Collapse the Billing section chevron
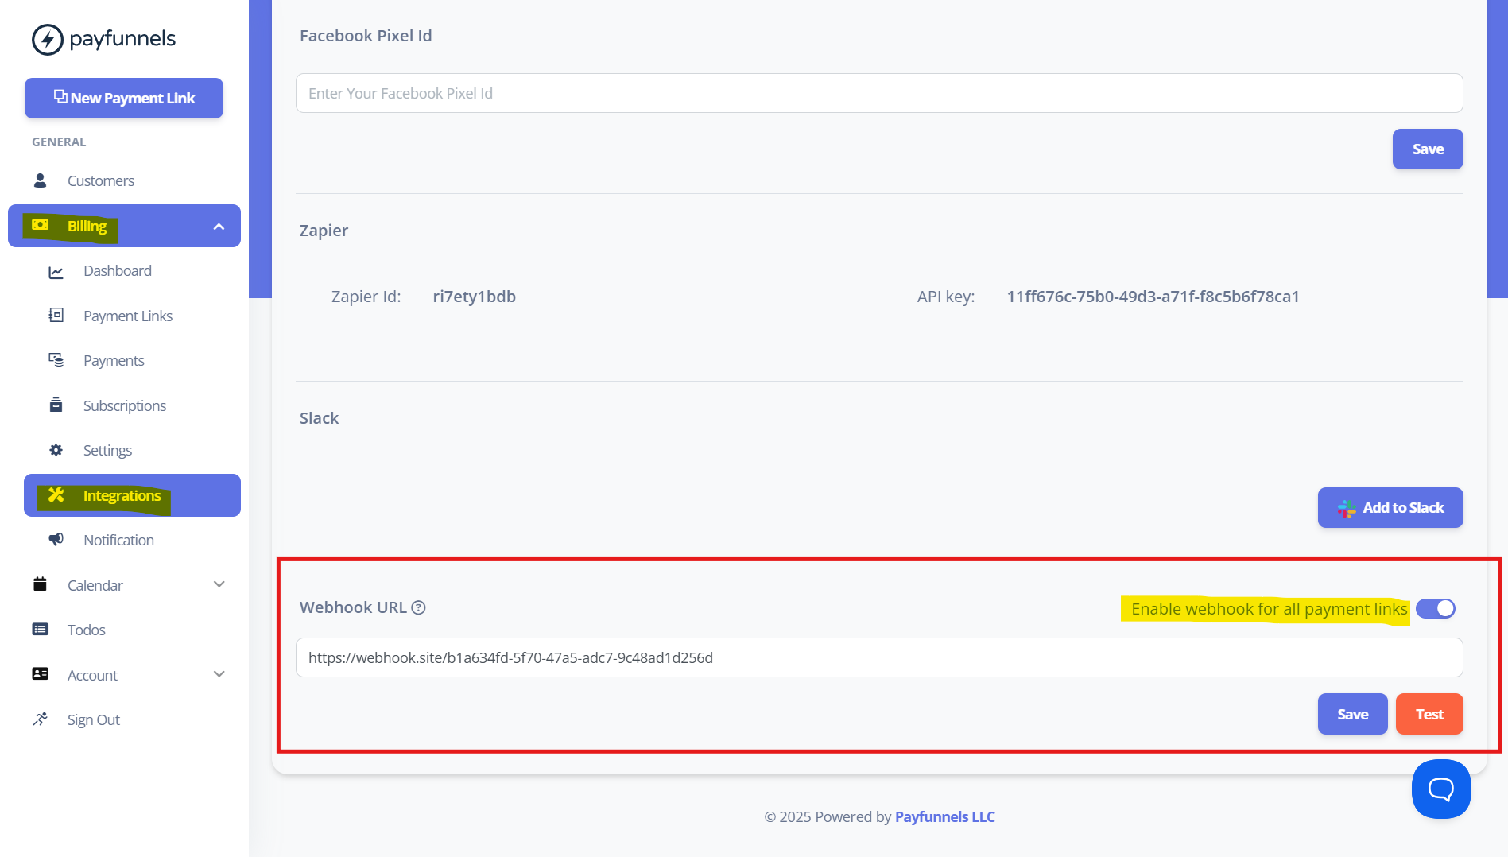 coord(219,227)
